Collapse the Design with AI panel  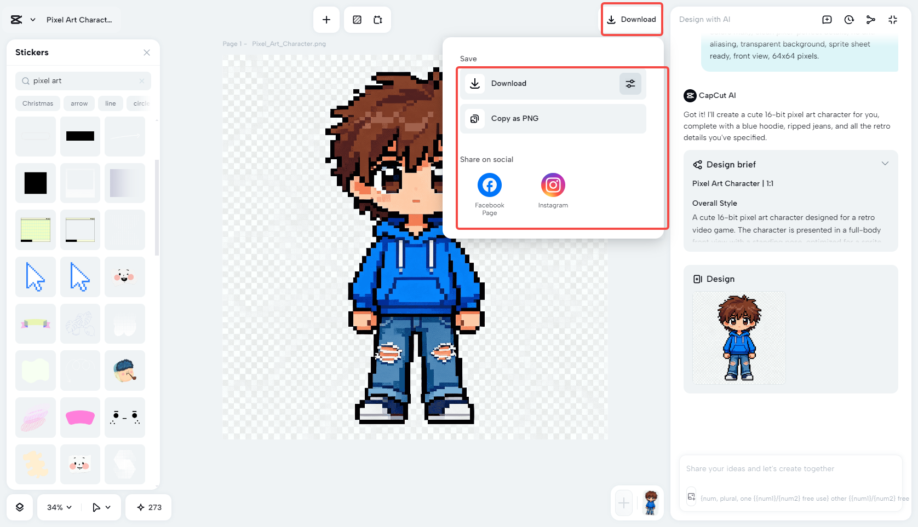point(893,19)
